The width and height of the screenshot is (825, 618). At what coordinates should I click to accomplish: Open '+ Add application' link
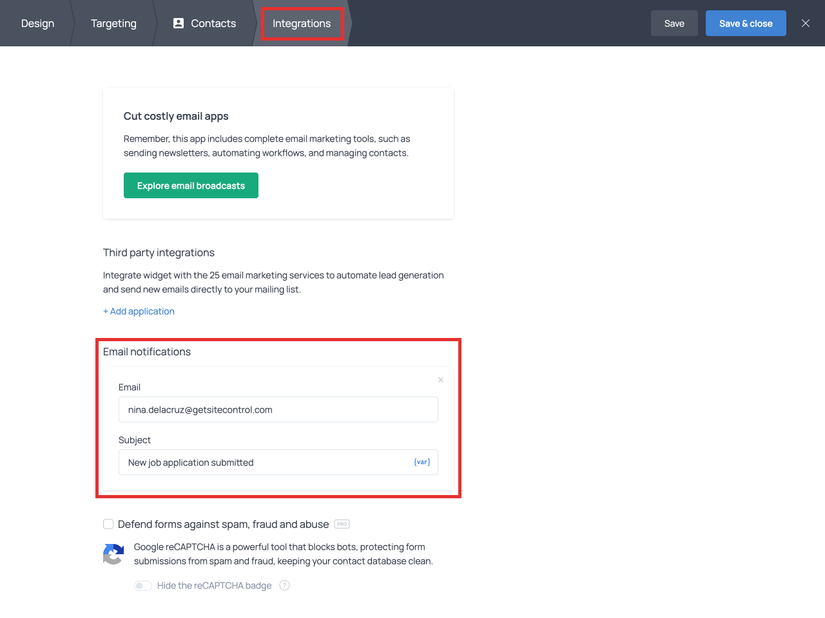(139, 311)
